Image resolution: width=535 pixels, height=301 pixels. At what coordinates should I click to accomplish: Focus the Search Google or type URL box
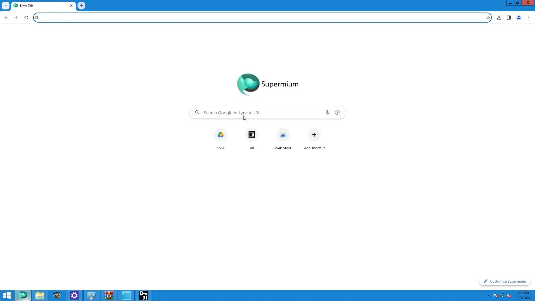pyautogui.click(x=262, y=113)
